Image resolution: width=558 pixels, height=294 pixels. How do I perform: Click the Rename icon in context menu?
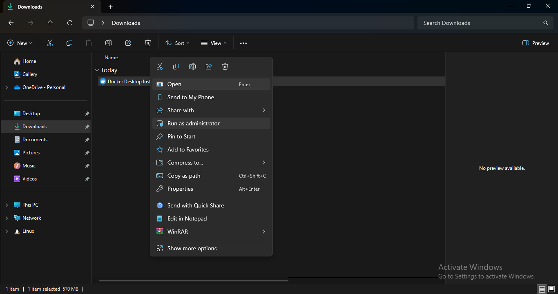[192, 67]
